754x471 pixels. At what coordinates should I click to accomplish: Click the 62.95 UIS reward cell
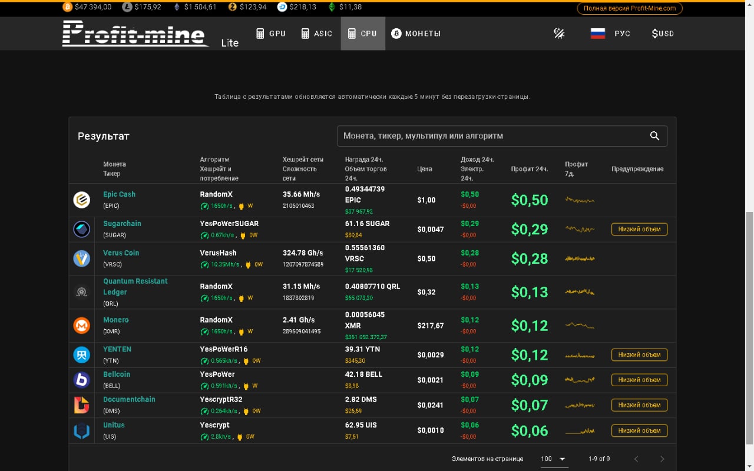[x=362, y=425]
